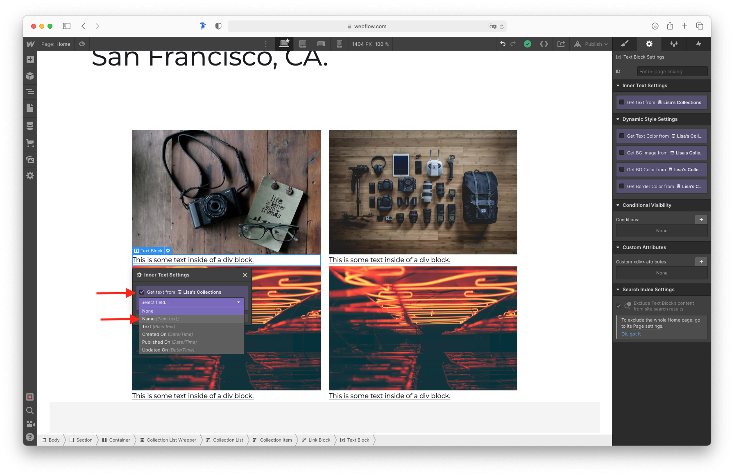
Task: Open the Pages panel
Action: point(30,108)
